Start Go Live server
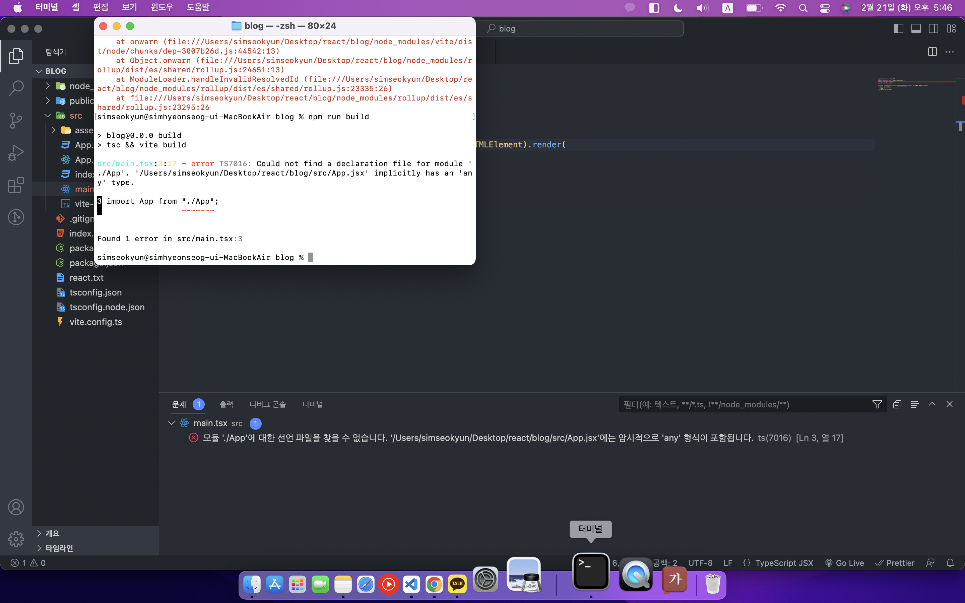The width and height of the screenshot is (965, 603). pyautogui.click(x=845, y=563)
